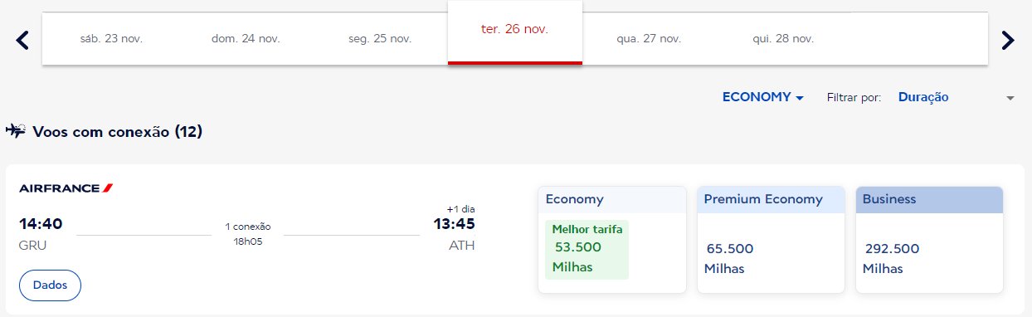Open the ECONOMY cabin class dropdown
Image resolution: width=1032 pixels, height=317 pixels.
pyautogui.click(x=763, y=97)
